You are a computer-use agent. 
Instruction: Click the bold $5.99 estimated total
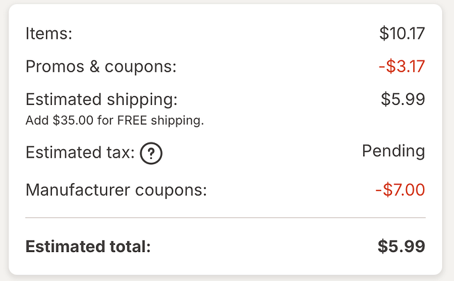coord(401,246)
